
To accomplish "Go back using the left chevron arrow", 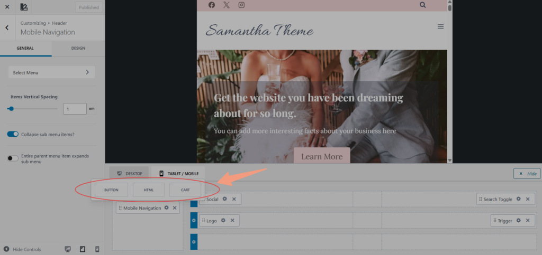I will 7,27.
